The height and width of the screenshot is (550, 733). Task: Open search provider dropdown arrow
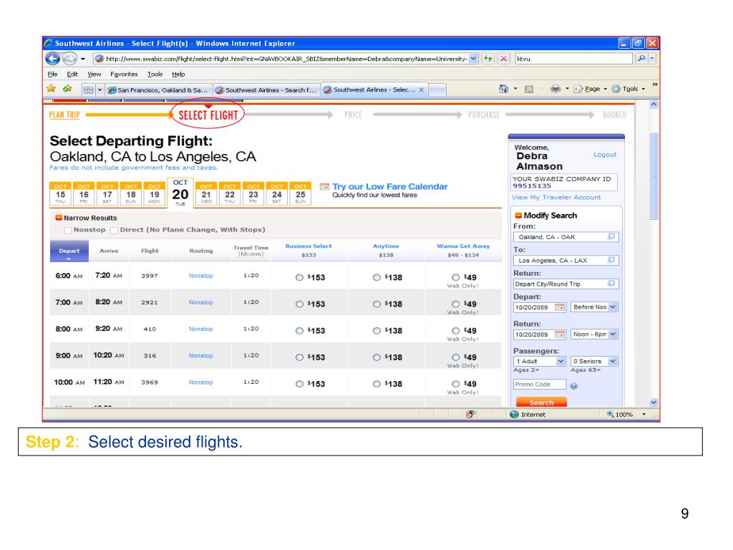point(652,59)
